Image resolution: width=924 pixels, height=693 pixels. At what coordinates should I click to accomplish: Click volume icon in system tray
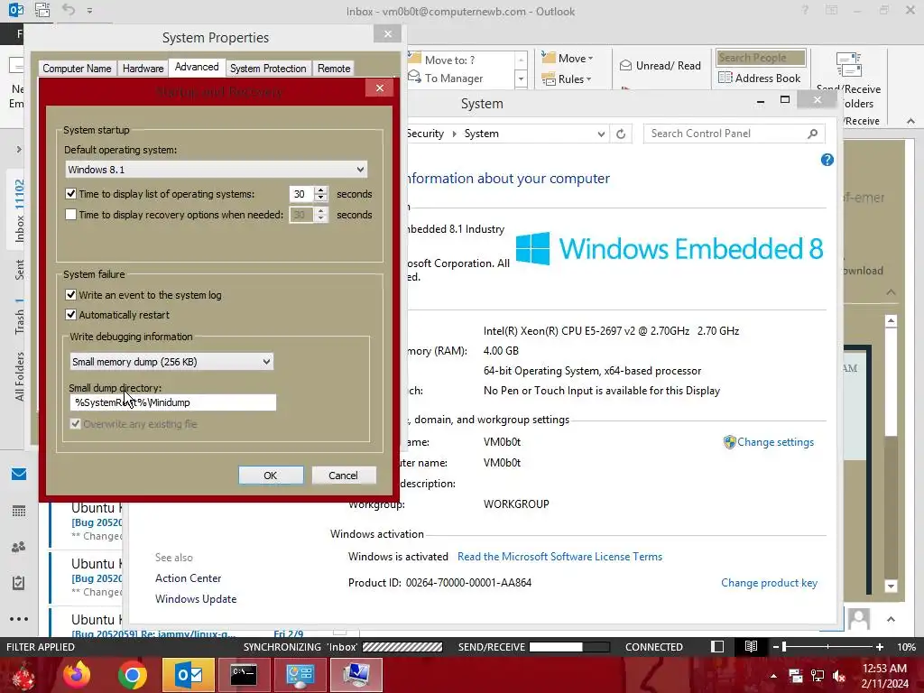click(x=840, y=675)
